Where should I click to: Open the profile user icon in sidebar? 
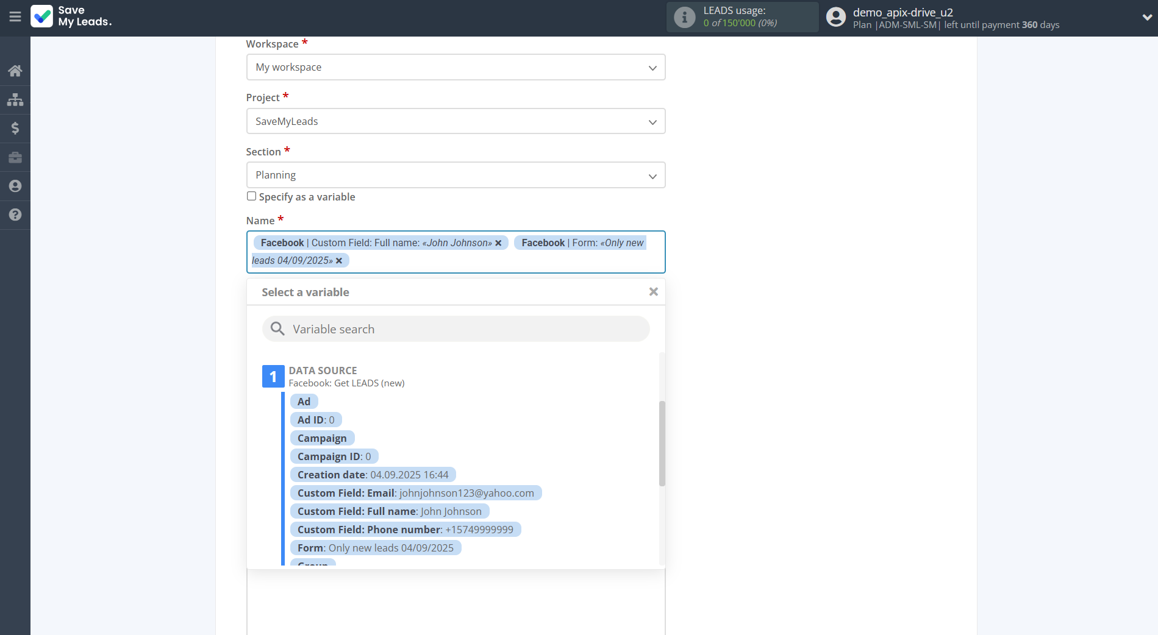click(x=15, y=186)
